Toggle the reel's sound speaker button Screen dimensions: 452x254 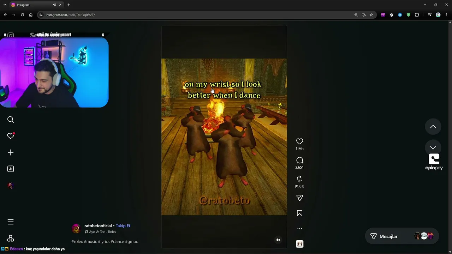pos(278,240)
